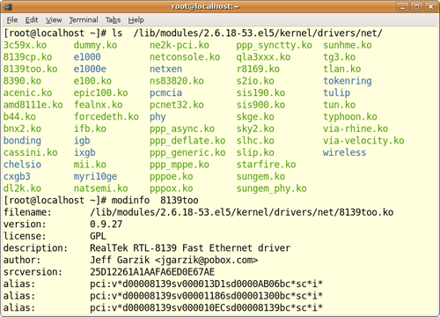Click the tokenring directory name
The width and height of the screenshot is (440, 317).
pos(348,81)
